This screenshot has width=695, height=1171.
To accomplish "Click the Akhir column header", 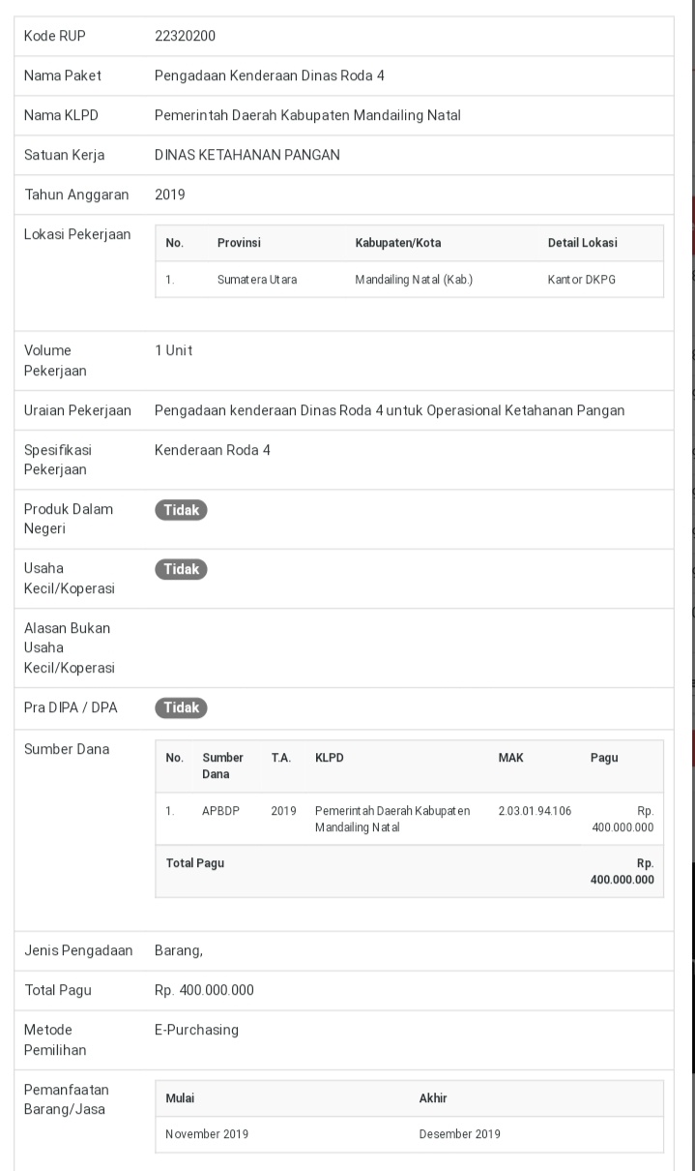I will point(433,1098).
